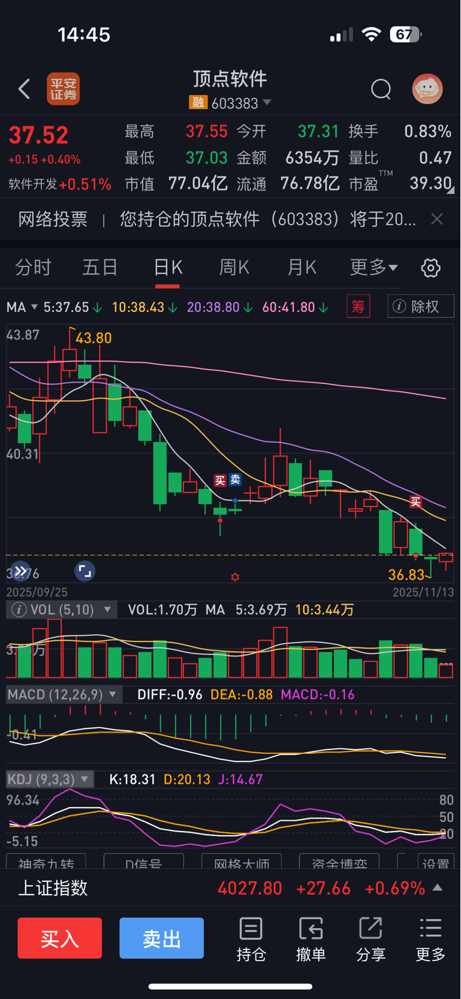The image size is (461, 999).
Task: Switch to the 分时 tab
Action: pyautogui.click(x=34, y=268)
